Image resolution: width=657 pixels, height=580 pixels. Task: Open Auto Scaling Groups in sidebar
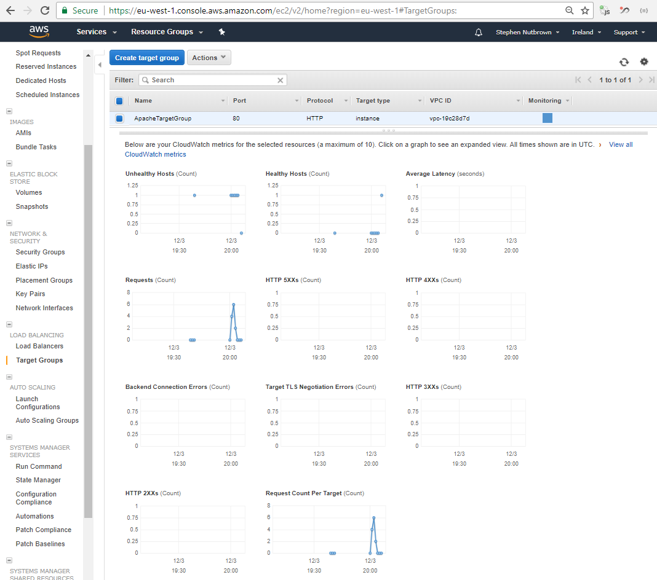point(47,420)
